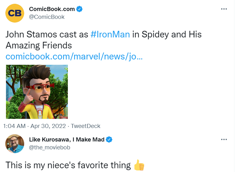Open the ComicBook.com display name
Screen dimensions: 235x172
(x=52, y=9)
